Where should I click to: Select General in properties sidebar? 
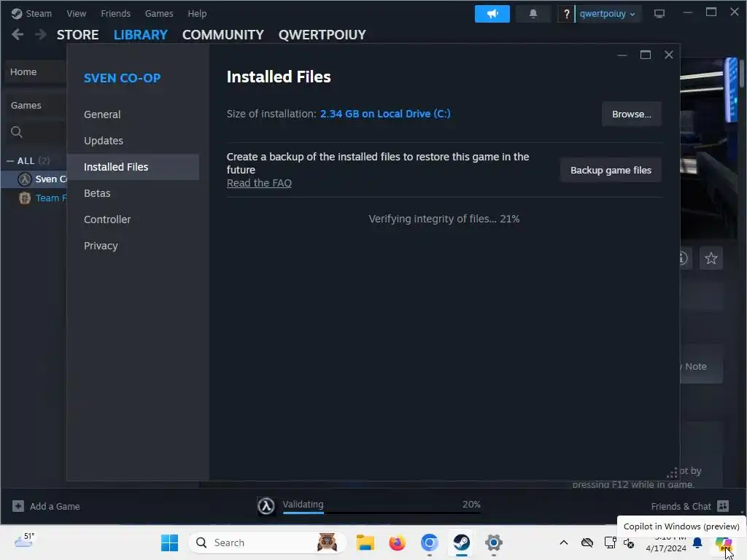(x=133, y=114)
